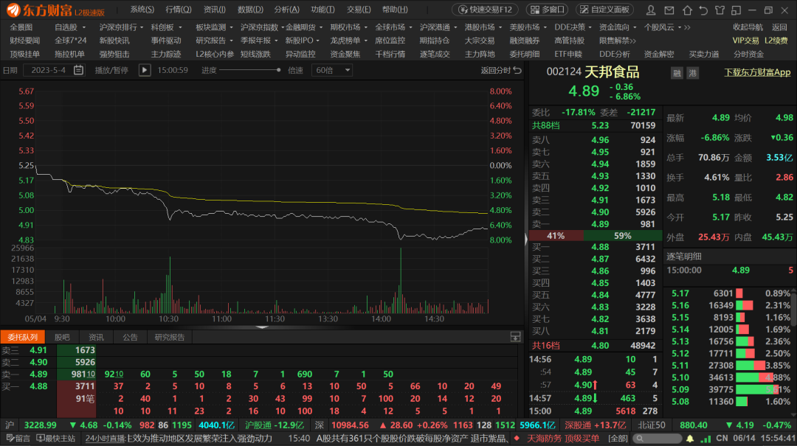Click the 返回分时 return arrow

click(517, 70)
